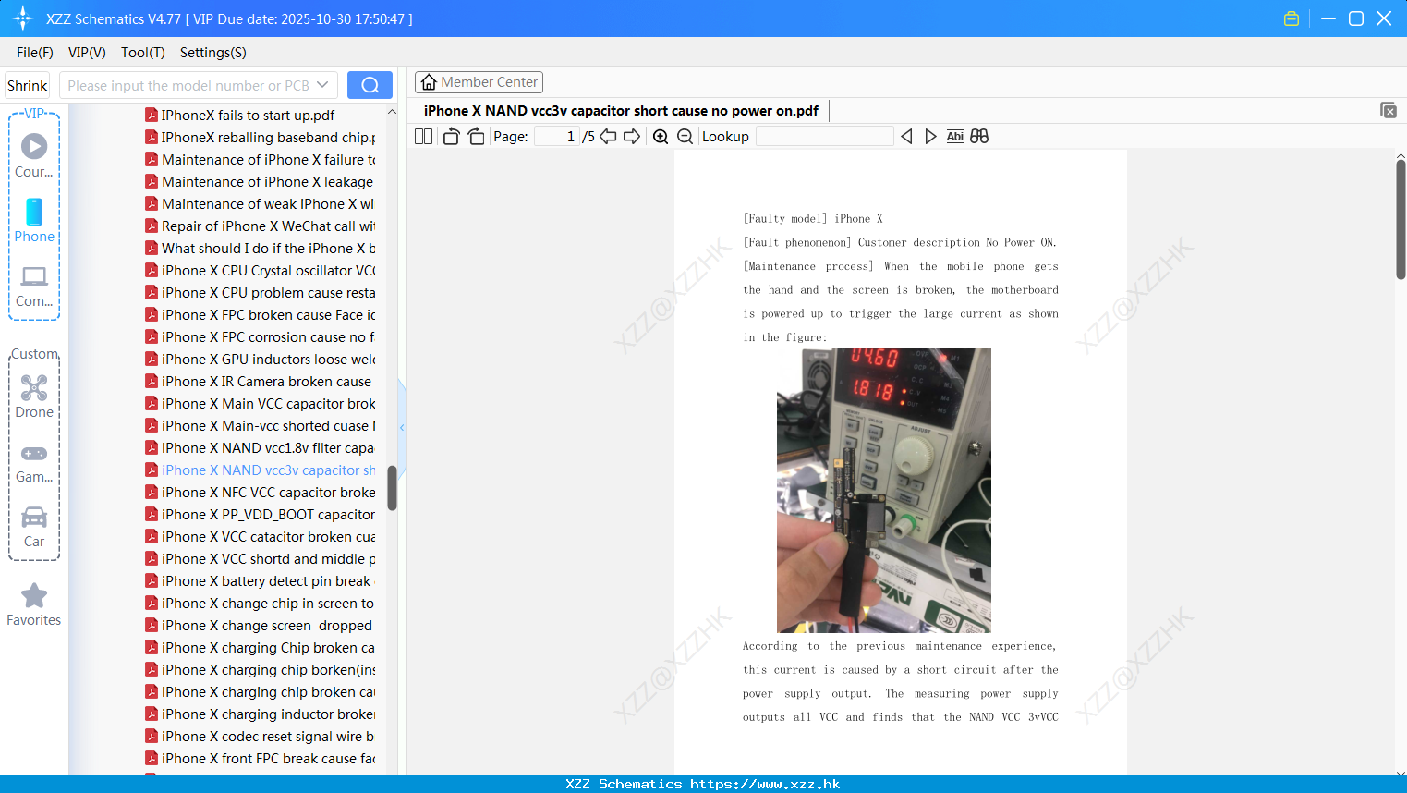The width and height of the screenshot is (1407, 793).
Task: Toggle whole word match Abi icon
Action: pos(954,136)
